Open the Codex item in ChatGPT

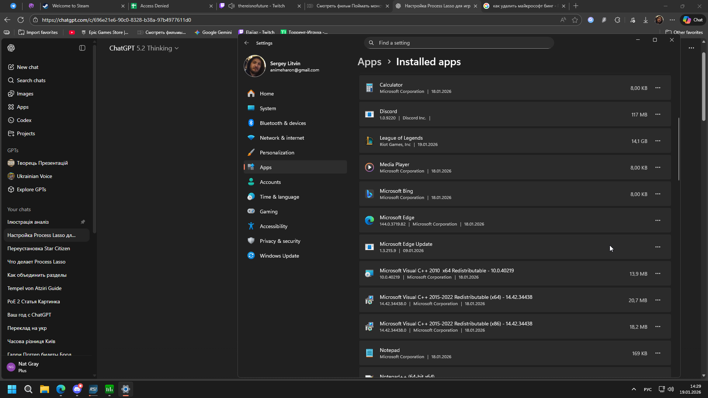24,120
